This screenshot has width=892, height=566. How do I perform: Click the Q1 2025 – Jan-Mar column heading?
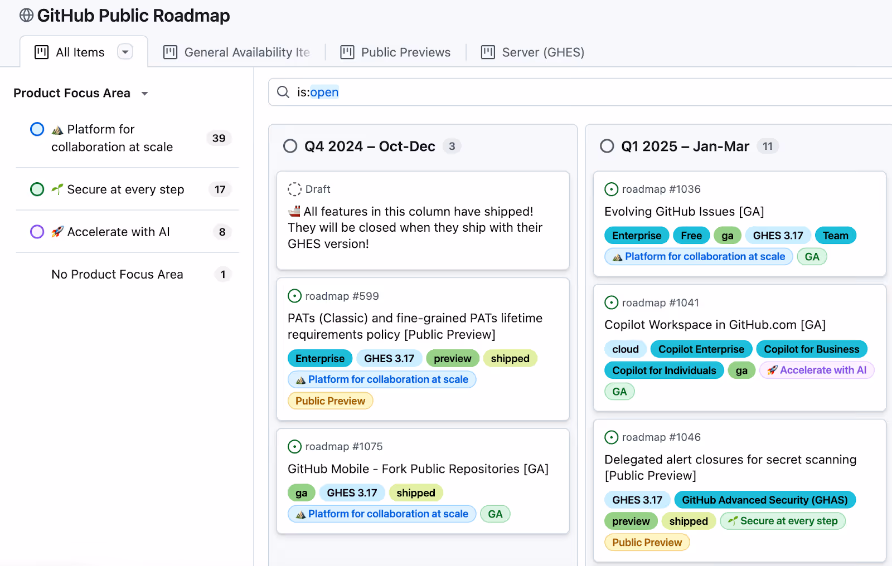pos(685,146)
